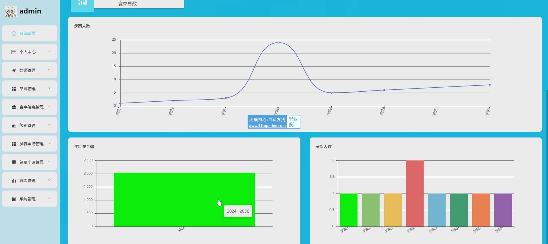Click the yellow 学院3 bar
The width and height of the screenshot is (548, 244).
click(393, 210)
